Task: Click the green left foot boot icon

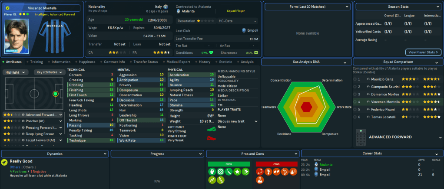Action: coord(211,129)
